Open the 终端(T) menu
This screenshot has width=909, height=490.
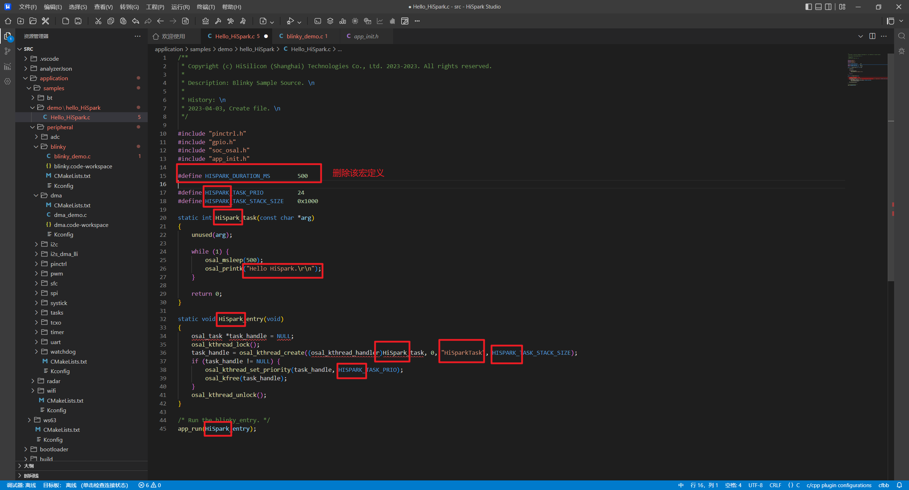pos(206,7)
